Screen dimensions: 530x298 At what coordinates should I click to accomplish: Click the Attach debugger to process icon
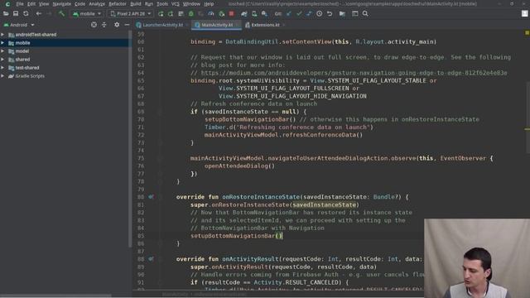pos(221,14)
